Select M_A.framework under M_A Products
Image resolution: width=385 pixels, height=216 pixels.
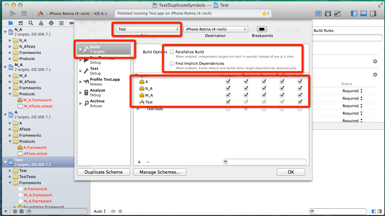tap(37, 100)
